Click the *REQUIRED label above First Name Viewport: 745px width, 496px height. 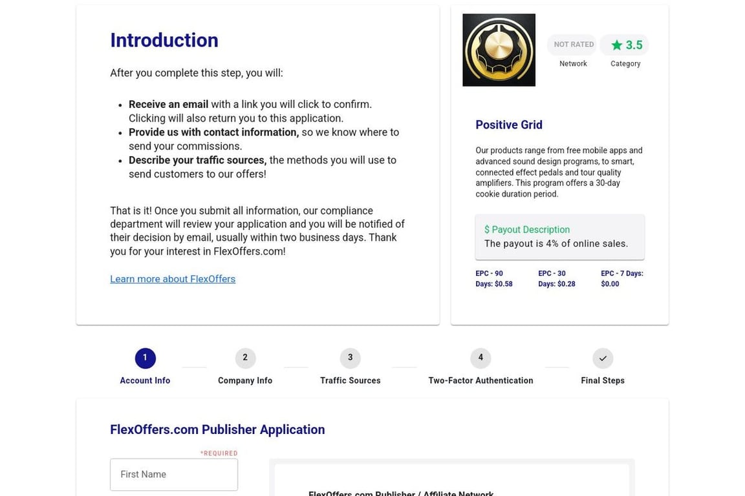[x=219, y=453]
